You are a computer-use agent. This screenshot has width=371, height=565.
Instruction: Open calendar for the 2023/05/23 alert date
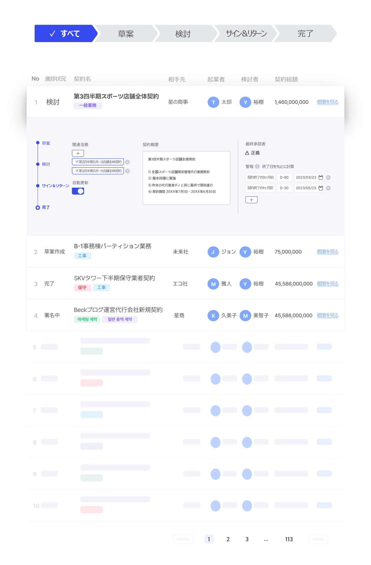click(x=320, y=188)
